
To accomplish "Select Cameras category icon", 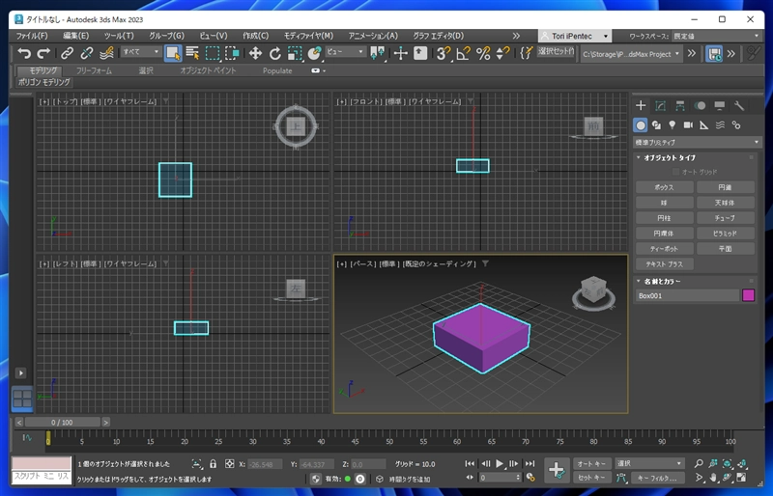I will pyautogui.click(x=688, y=125).
